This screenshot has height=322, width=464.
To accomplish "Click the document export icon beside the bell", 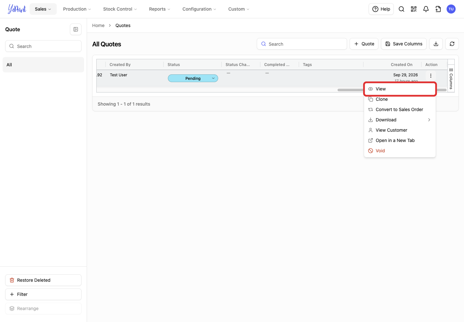I will pos(438,9).
